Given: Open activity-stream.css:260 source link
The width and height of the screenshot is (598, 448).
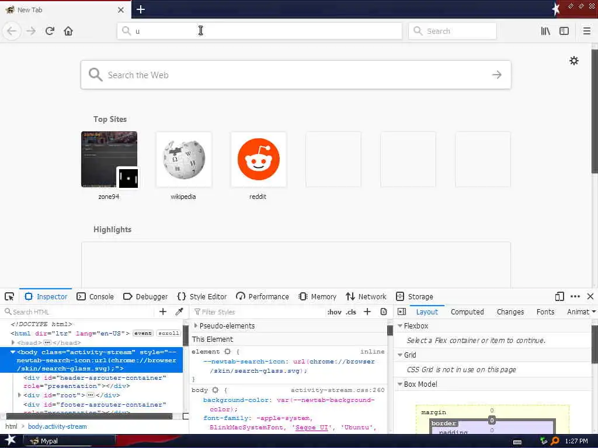Looking at the screenshot, I should pyautogui.click(x=338, y=390).
